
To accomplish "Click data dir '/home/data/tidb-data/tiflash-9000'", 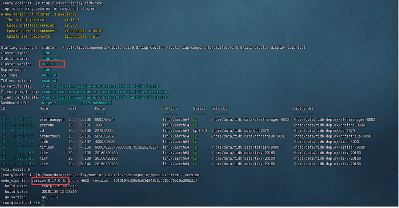I will (245, 147).
